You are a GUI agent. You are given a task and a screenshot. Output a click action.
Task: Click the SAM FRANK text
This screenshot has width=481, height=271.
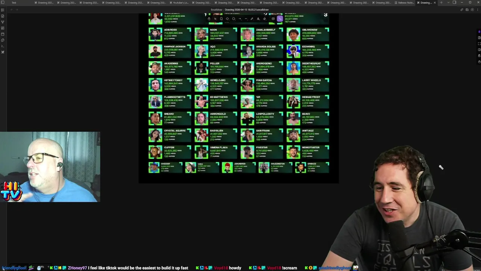pos(263,131)
